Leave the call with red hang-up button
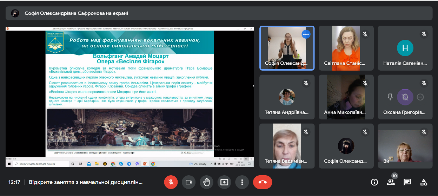The width and height of the screenshot is (438, 196). click(263, 182)
